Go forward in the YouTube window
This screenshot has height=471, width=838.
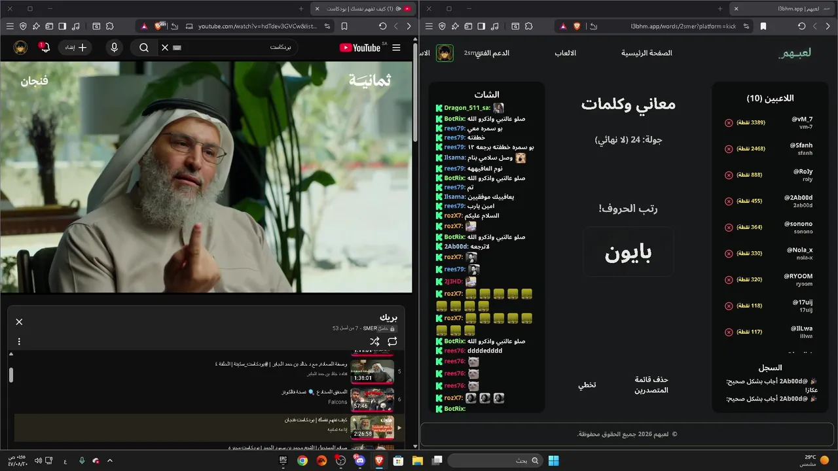396,26
